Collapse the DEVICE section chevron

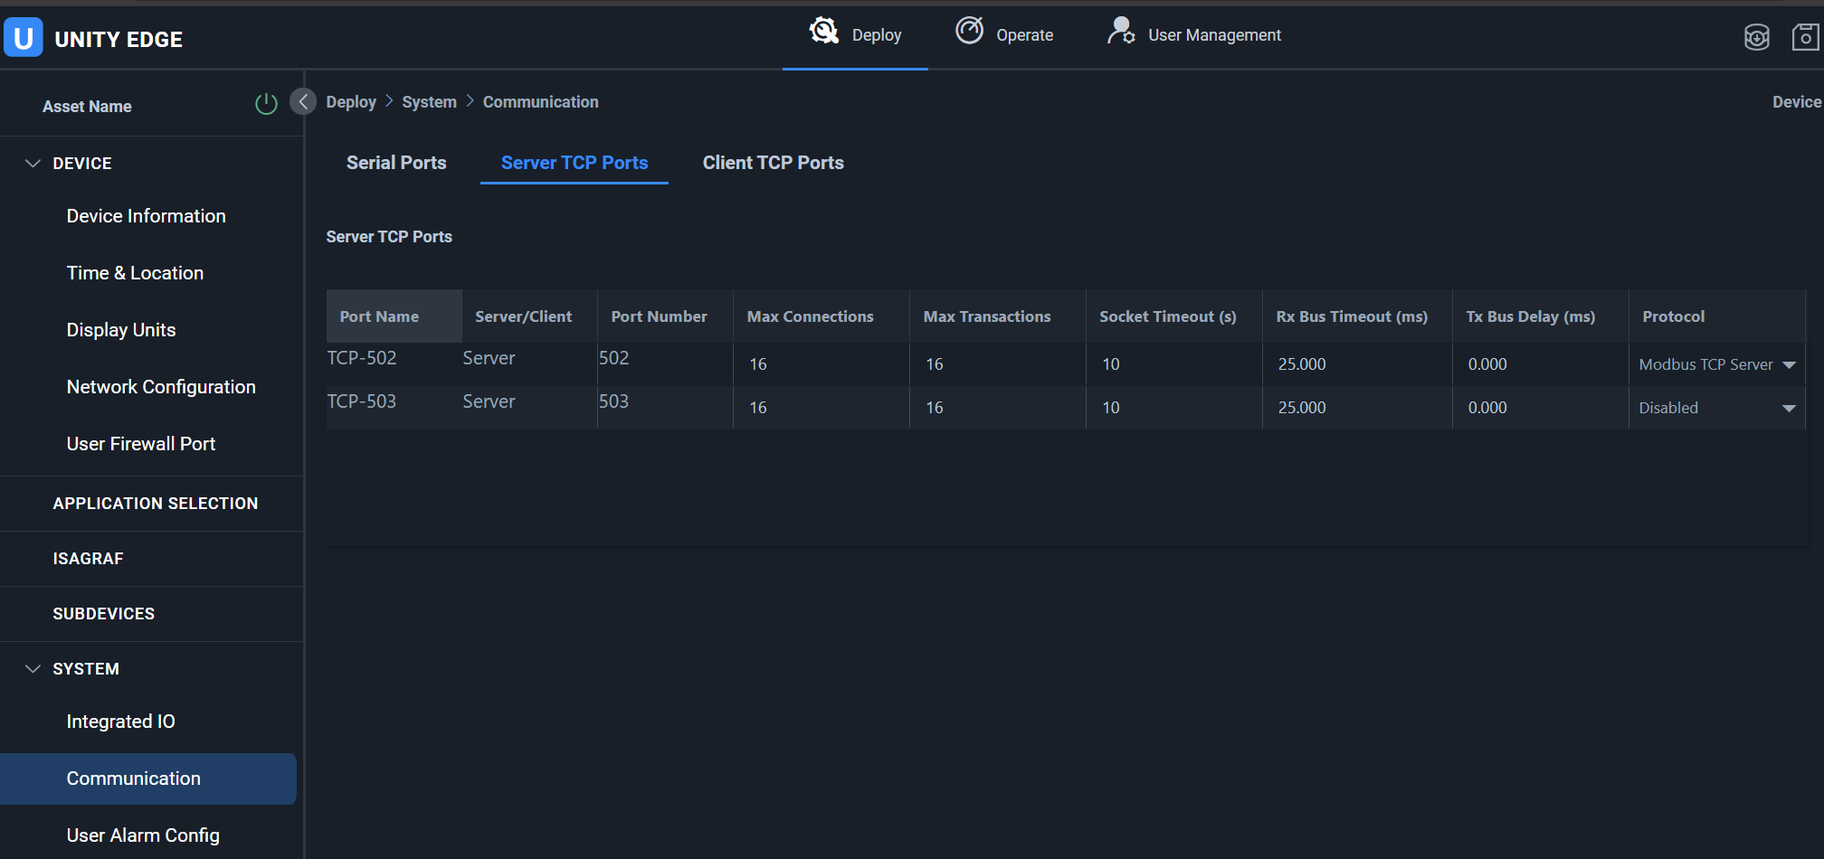tap(33, 164)
